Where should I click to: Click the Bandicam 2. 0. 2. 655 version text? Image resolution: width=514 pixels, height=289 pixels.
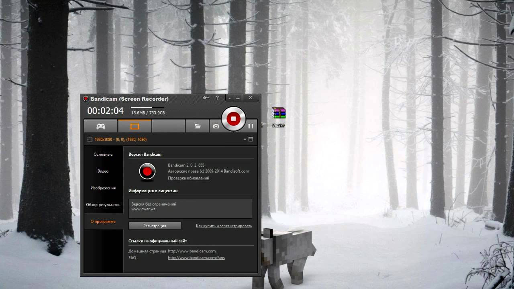click(186, 165)
